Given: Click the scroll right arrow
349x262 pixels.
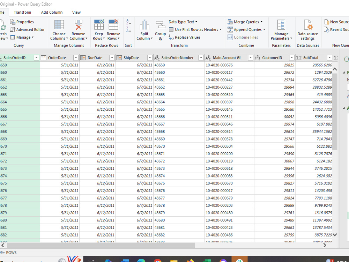Looking at the screenshot, I should tap(325, 245).
